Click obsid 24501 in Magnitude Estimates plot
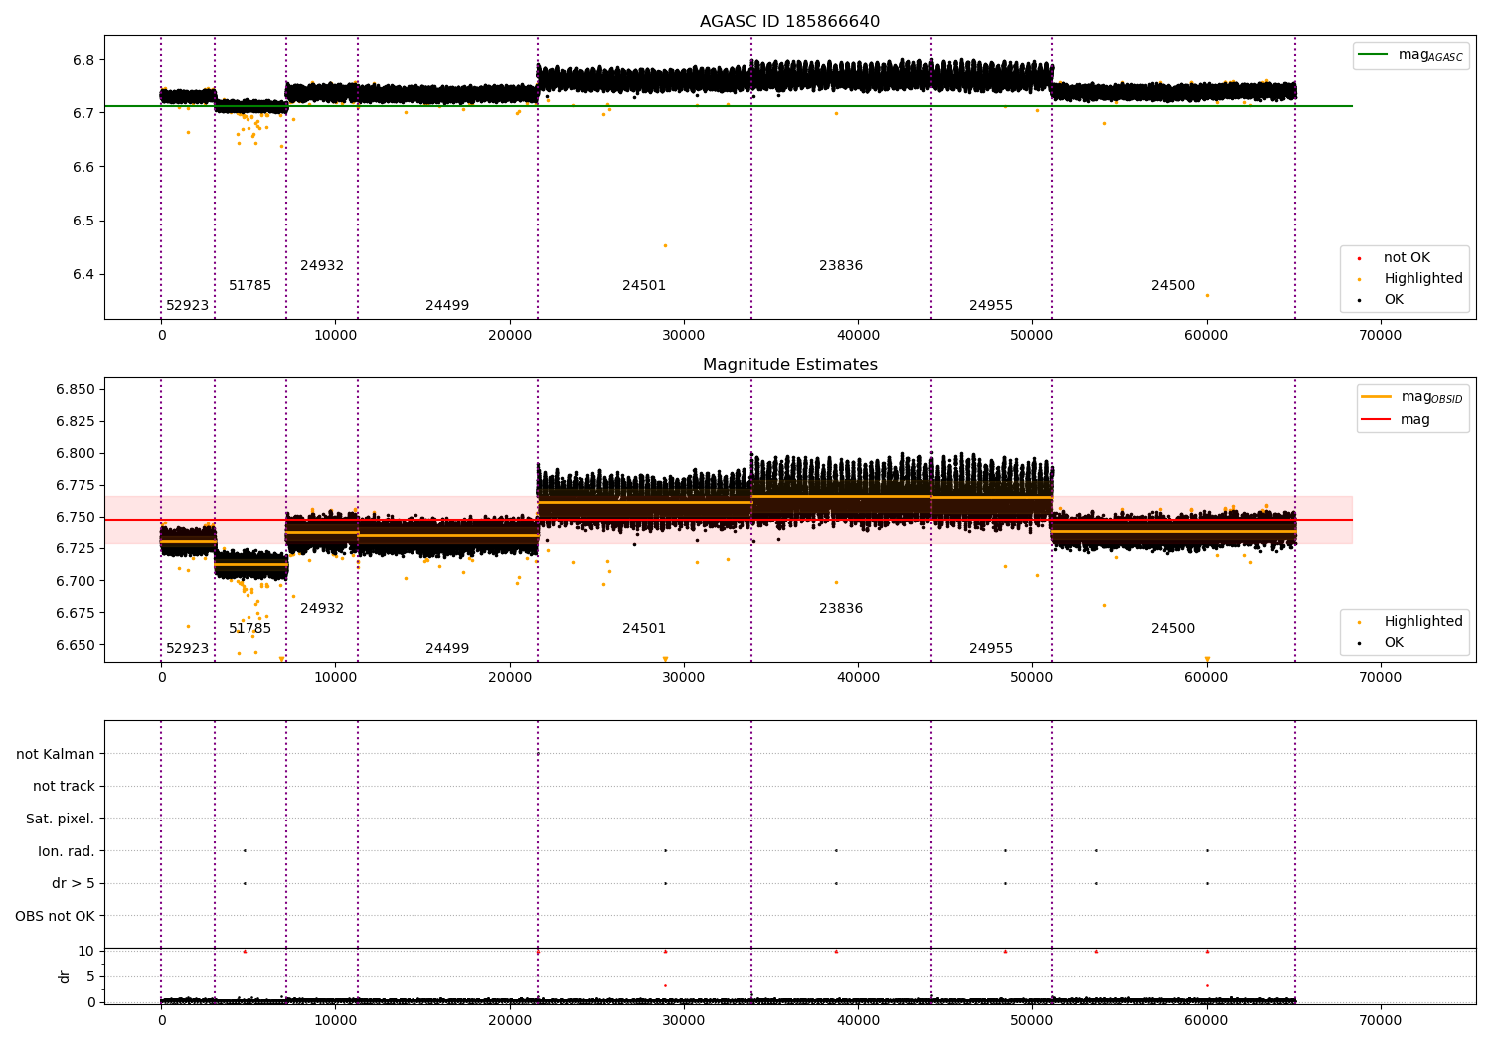This screenshot has height=1043, width=1491. (644, 628)
